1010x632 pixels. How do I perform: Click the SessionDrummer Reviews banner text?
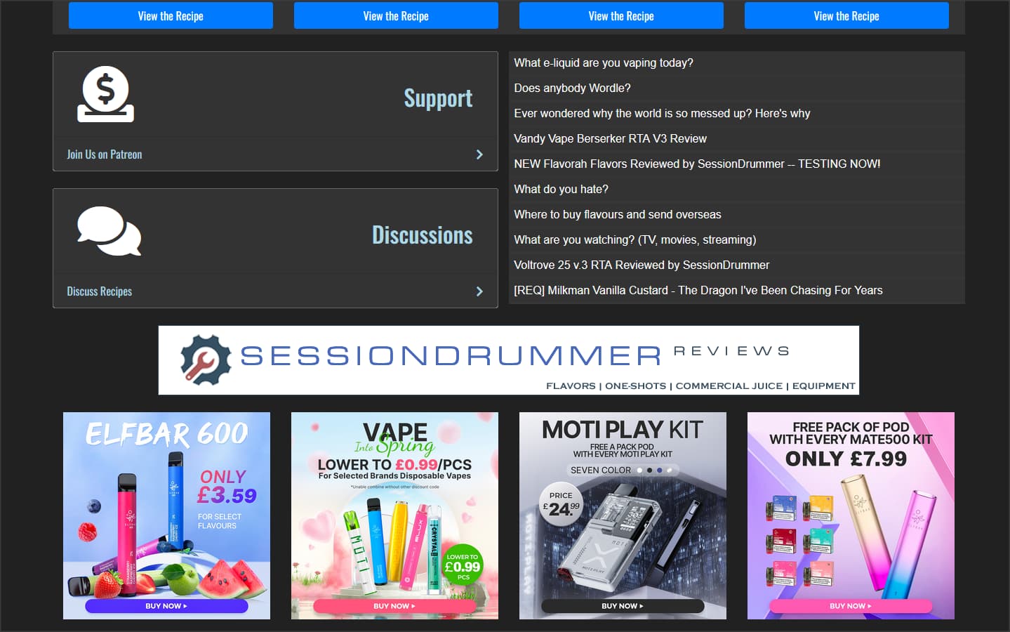coord(514,355)
